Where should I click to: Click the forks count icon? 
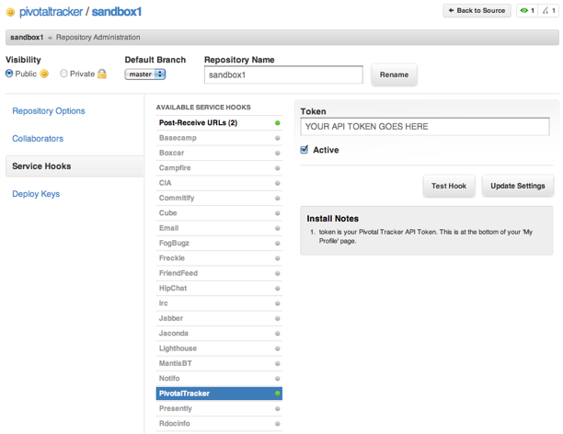tap(546, 11)
